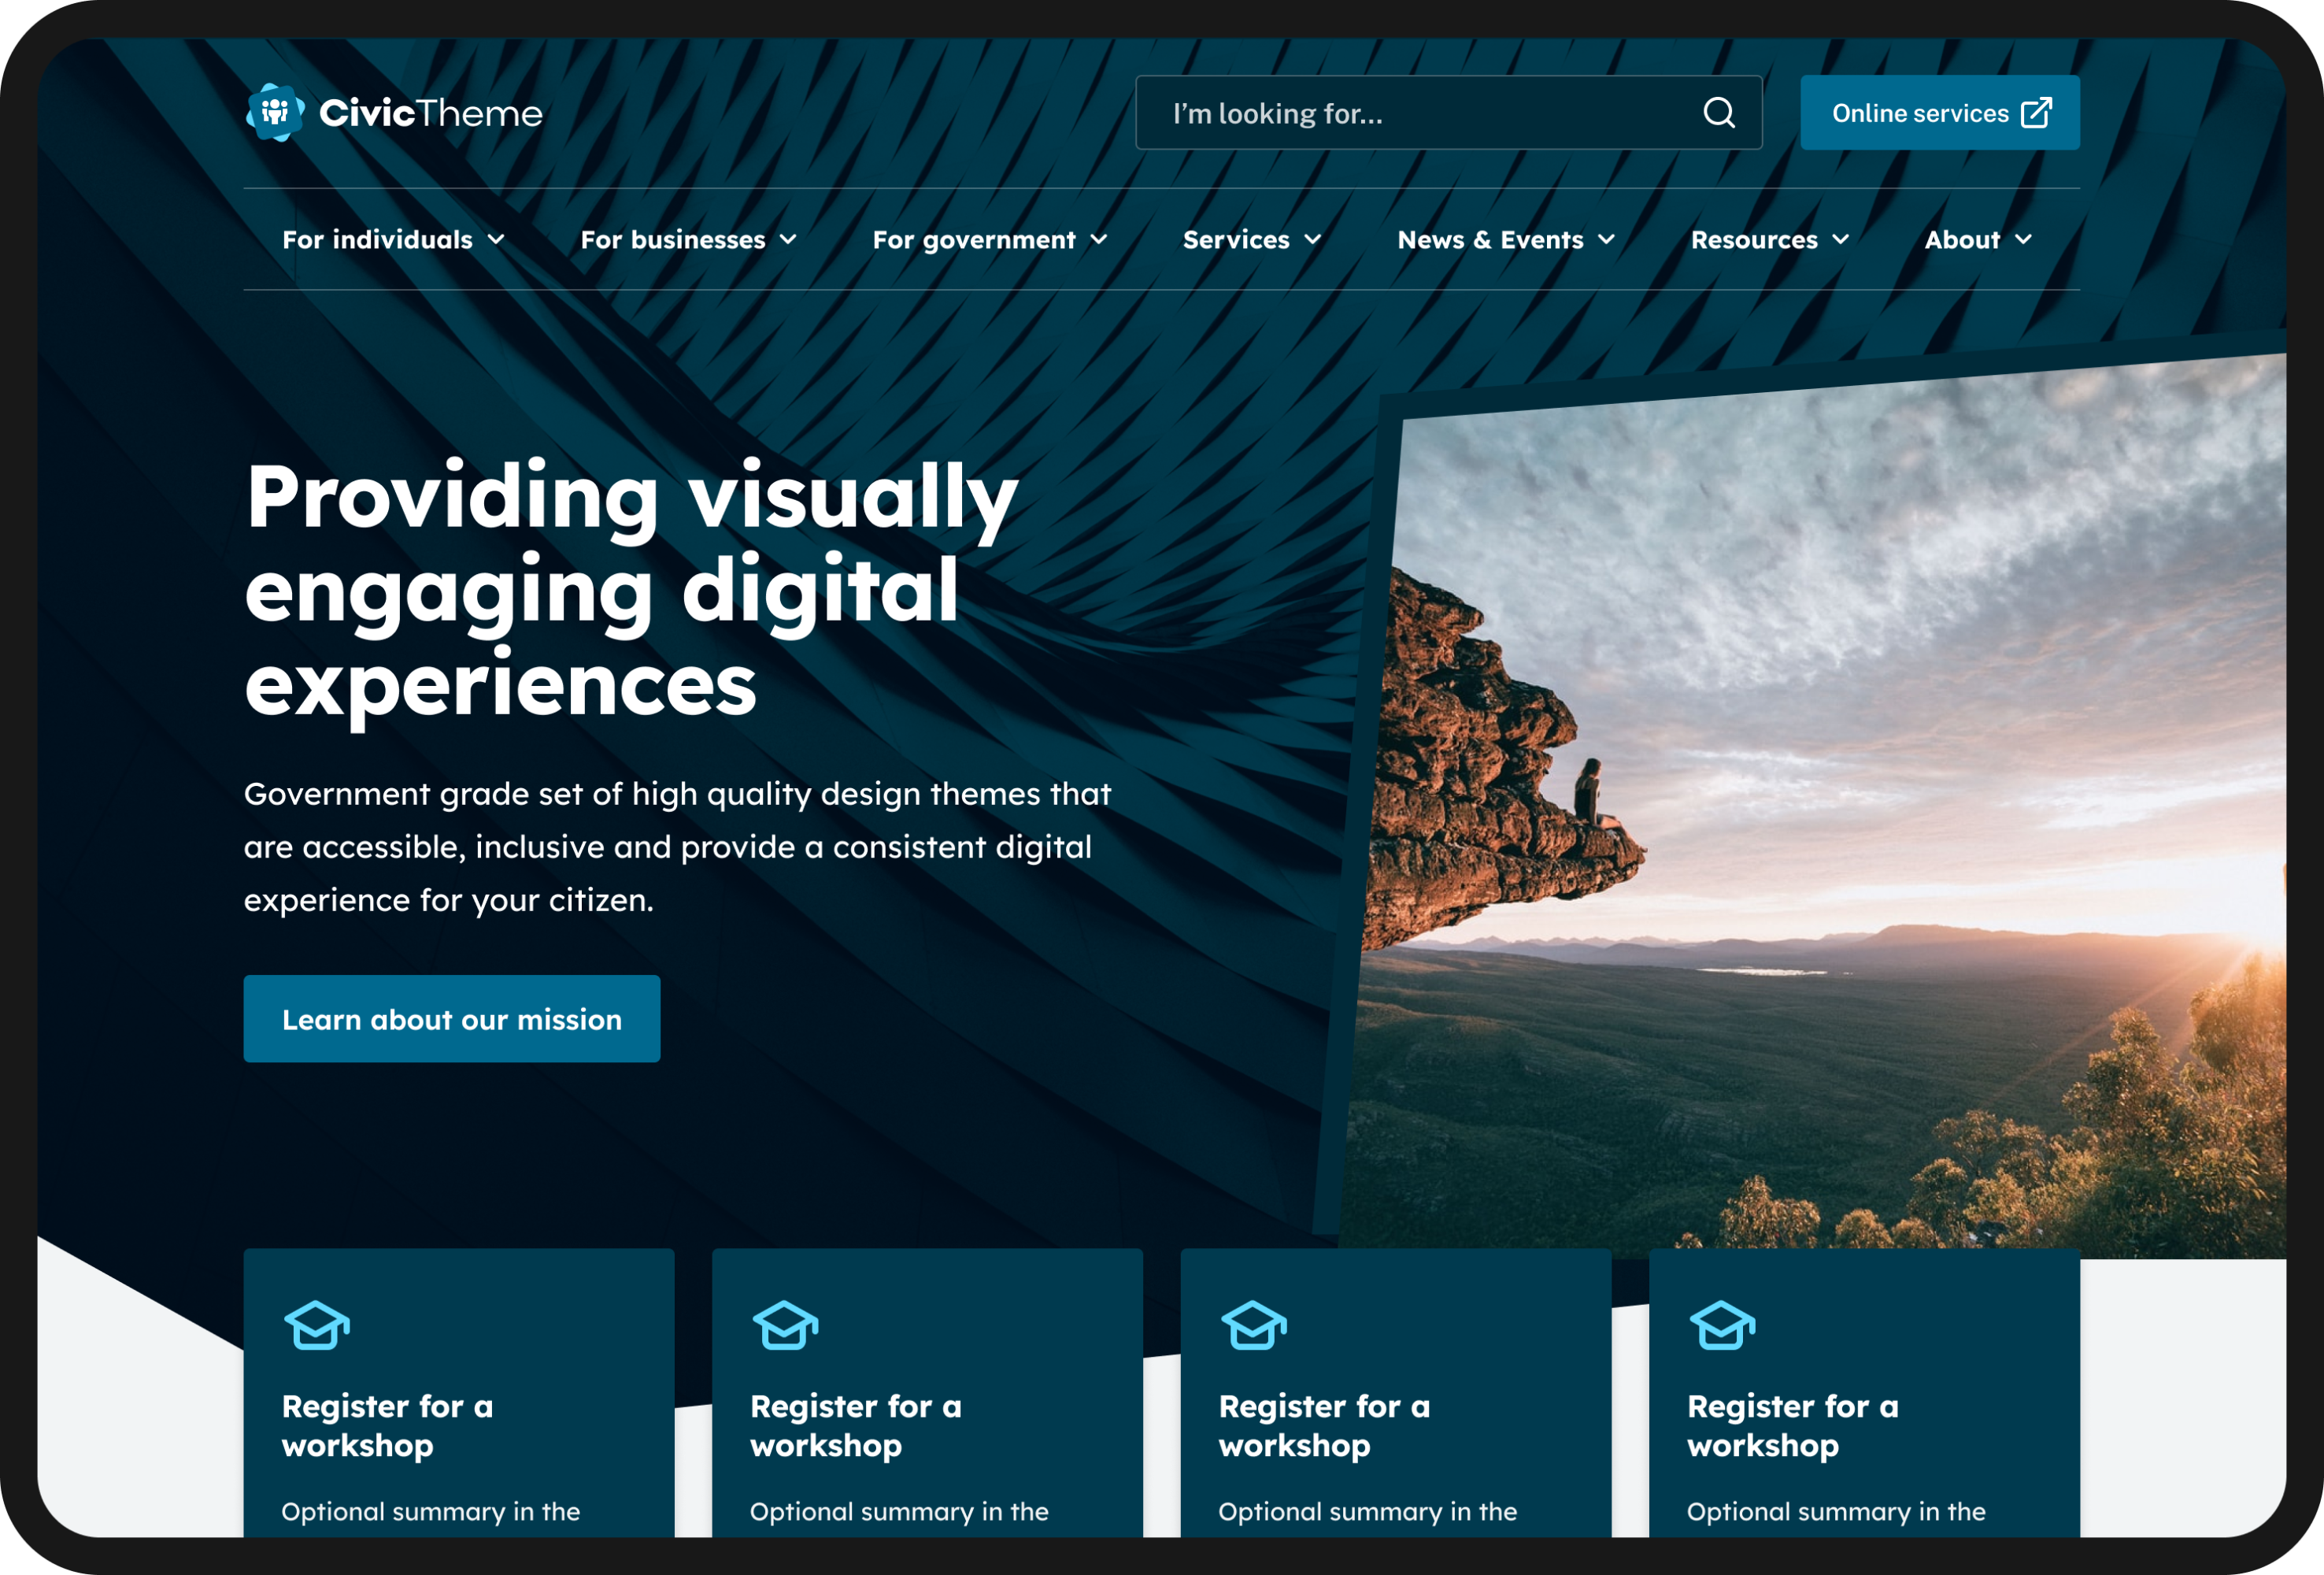Expand the For individuals chevron
The width and height of the screenshot is (2324, 1575).
click(x=496, y=240)
